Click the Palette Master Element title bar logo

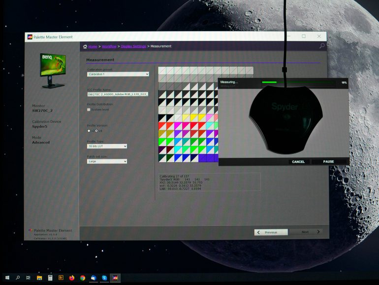pyautogui.click(x=30, y=37)
